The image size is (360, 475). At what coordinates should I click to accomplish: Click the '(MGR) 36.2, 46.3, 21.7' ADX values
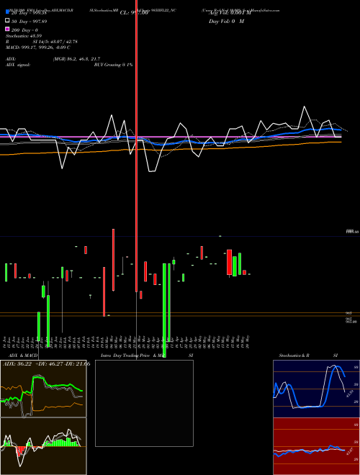[76, 59]
